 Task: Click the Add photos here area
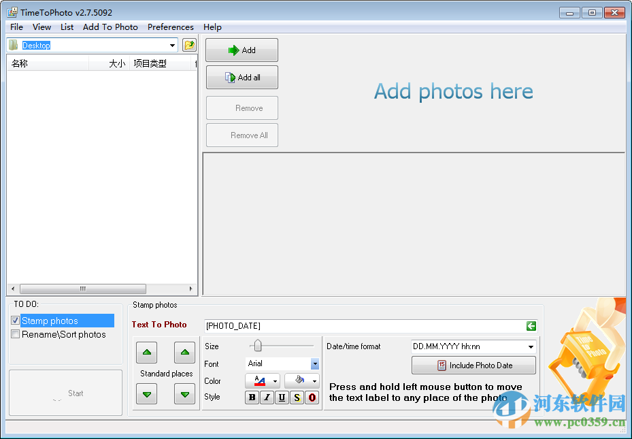[x=454, y=91]
